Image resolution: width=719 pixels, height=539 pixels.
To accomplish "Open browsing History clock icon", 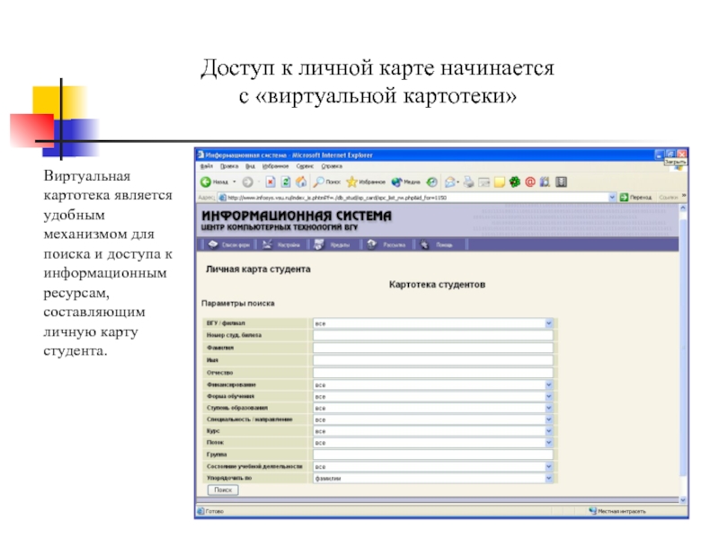I will pyautogui.click(x=431, y=182).
